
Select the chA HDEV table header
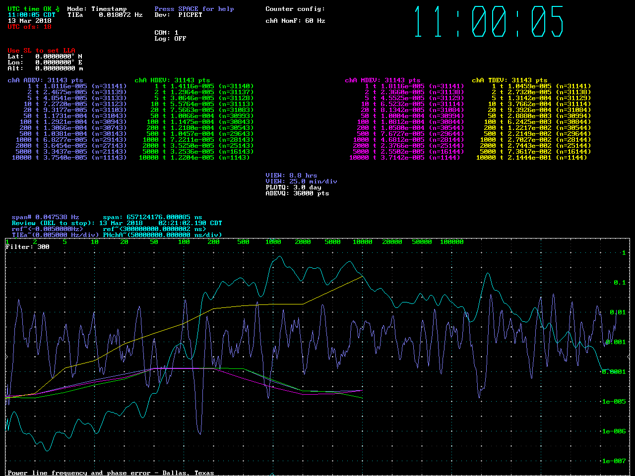click(172, 80)
